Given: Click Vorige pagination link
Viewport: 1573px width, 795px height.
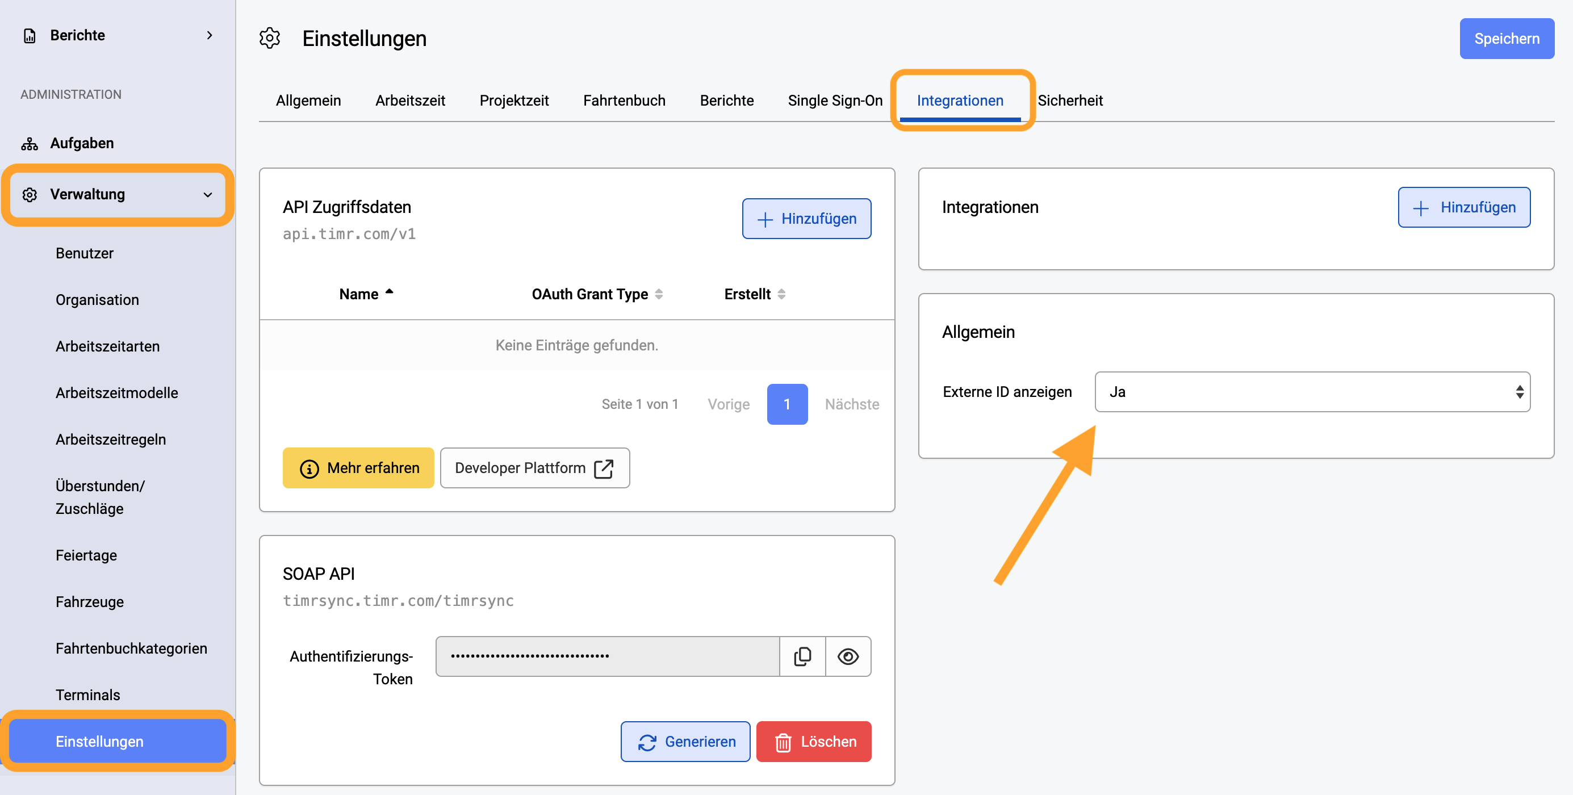Looking at the screenshot, I should 729,404.
